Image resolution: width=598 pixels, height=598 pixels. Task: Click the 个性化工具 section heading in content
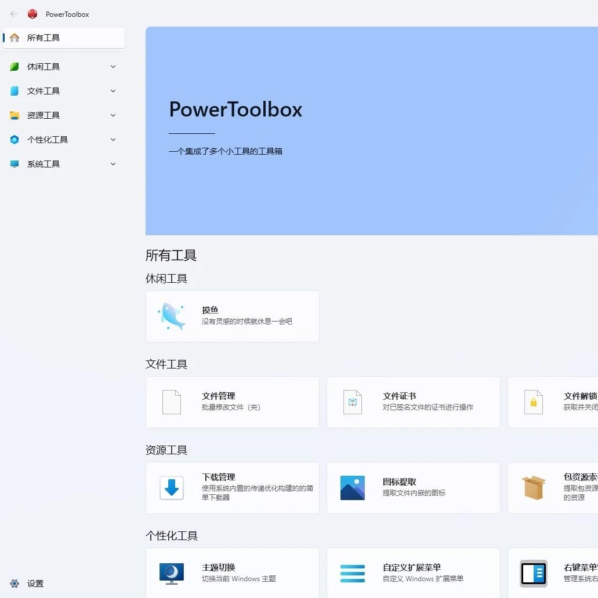click(x=172, y=536)
